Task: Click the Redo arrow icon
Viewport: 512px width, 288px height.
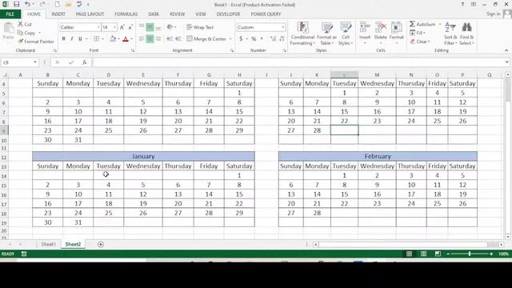Action: 42,4
